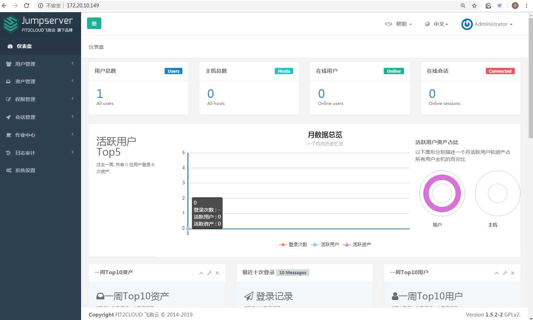Click the Hosts badge

point(284,71)
